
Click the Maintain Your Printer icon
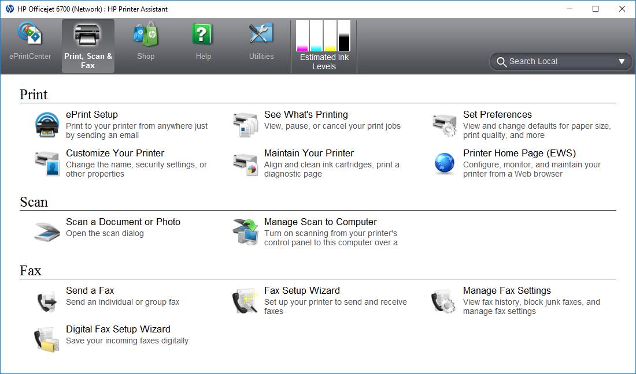click(245, 164)
